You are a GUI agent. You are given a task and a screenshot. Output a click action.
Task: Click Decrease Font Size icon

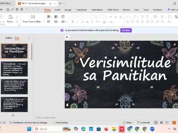116,17
